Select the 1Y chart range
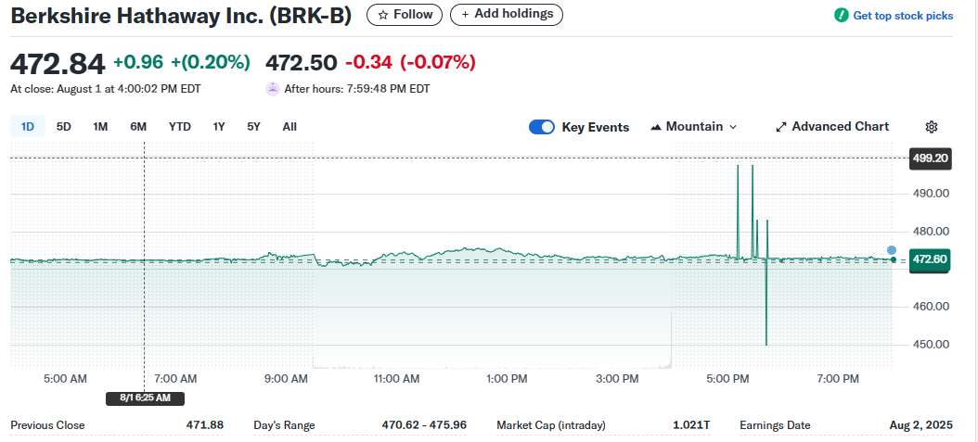 coord(219,127)
